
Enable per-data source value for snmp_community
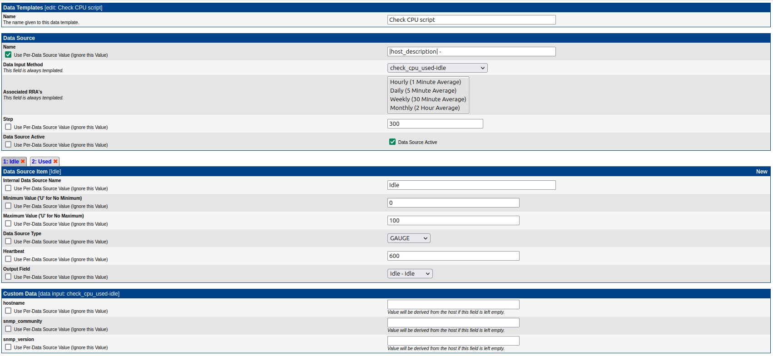point(8,329)
